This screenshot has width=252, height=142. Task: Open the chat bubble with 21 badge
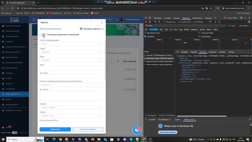(x=137, y=130)
